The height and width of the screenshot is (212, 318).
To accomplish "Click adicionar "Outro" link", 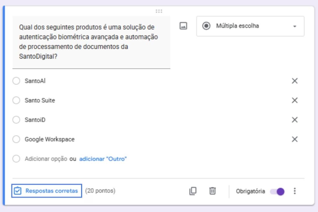I will pyautogui.click(x=103, y=159).
